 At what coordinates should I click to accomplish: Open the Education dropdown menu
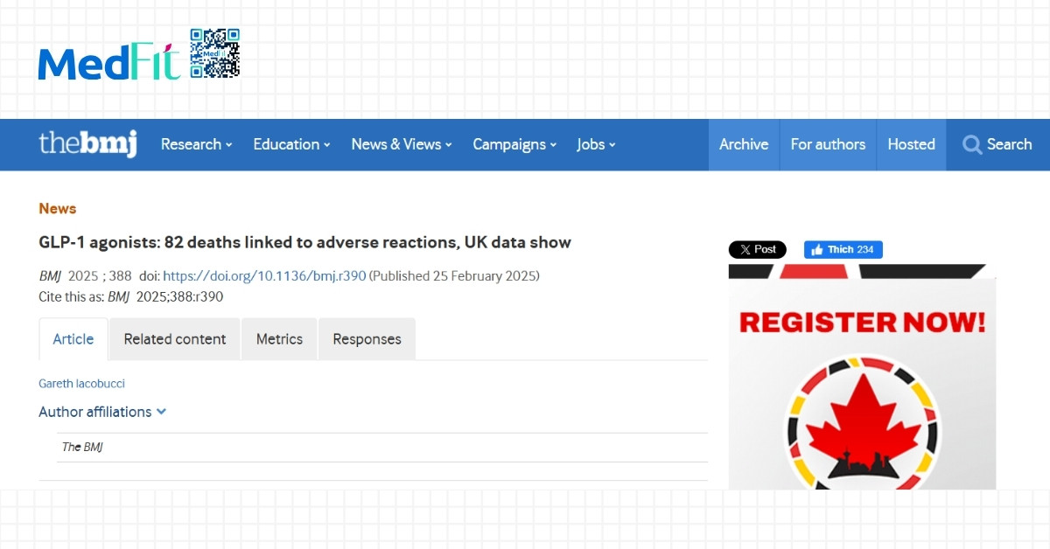(291, 145)
